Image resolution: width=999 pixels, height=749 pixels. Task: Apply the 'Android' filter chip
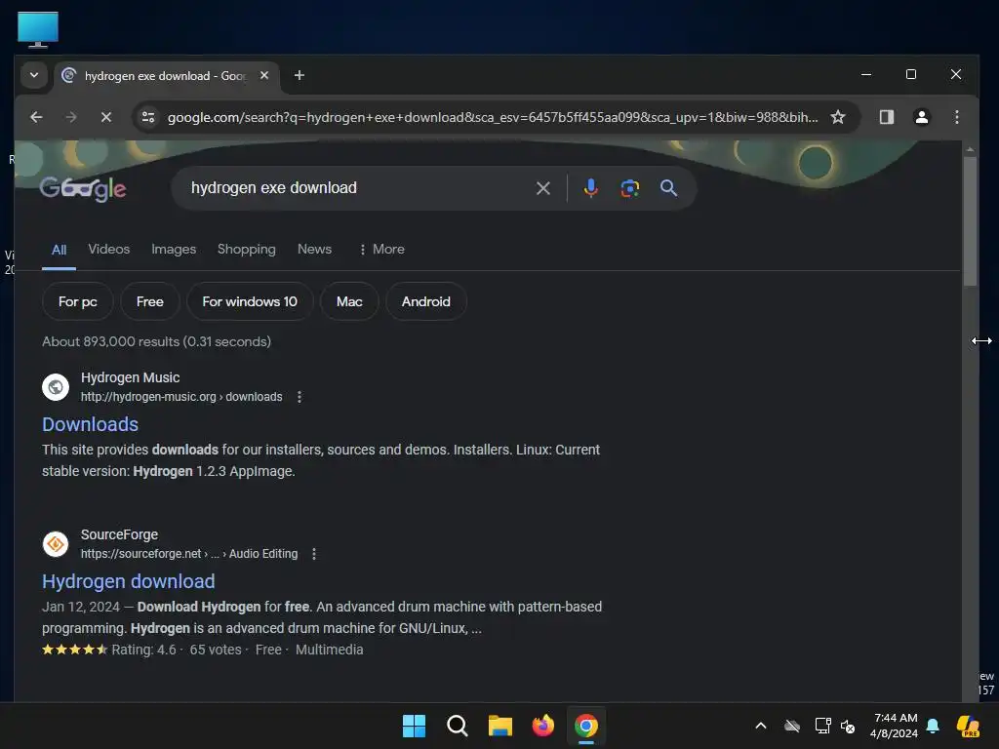425,302
